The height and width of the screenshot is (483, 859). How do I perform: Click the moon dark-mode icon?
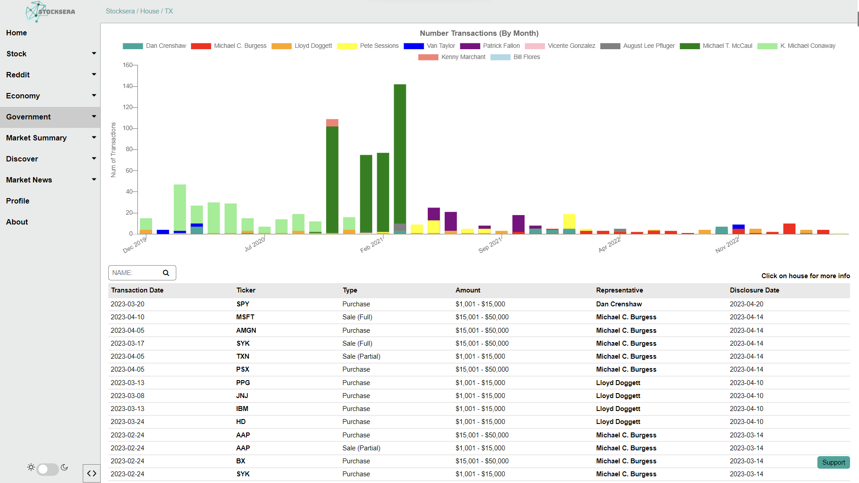(x=64, y=467)
